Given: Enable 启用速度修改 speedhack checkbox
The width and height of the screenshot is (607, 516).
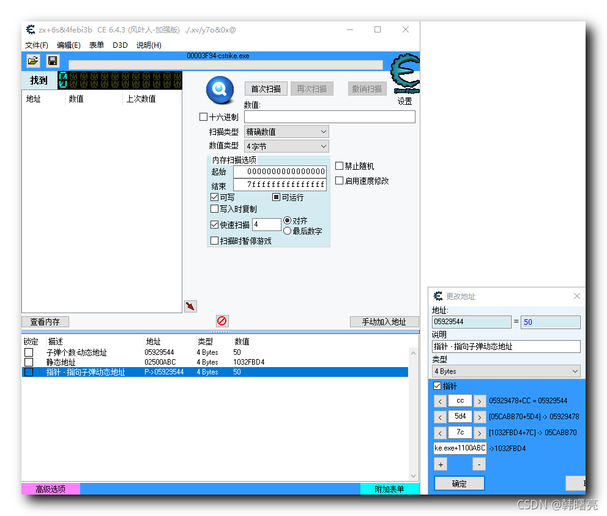Looking at the screenshot, I should 339,181.
